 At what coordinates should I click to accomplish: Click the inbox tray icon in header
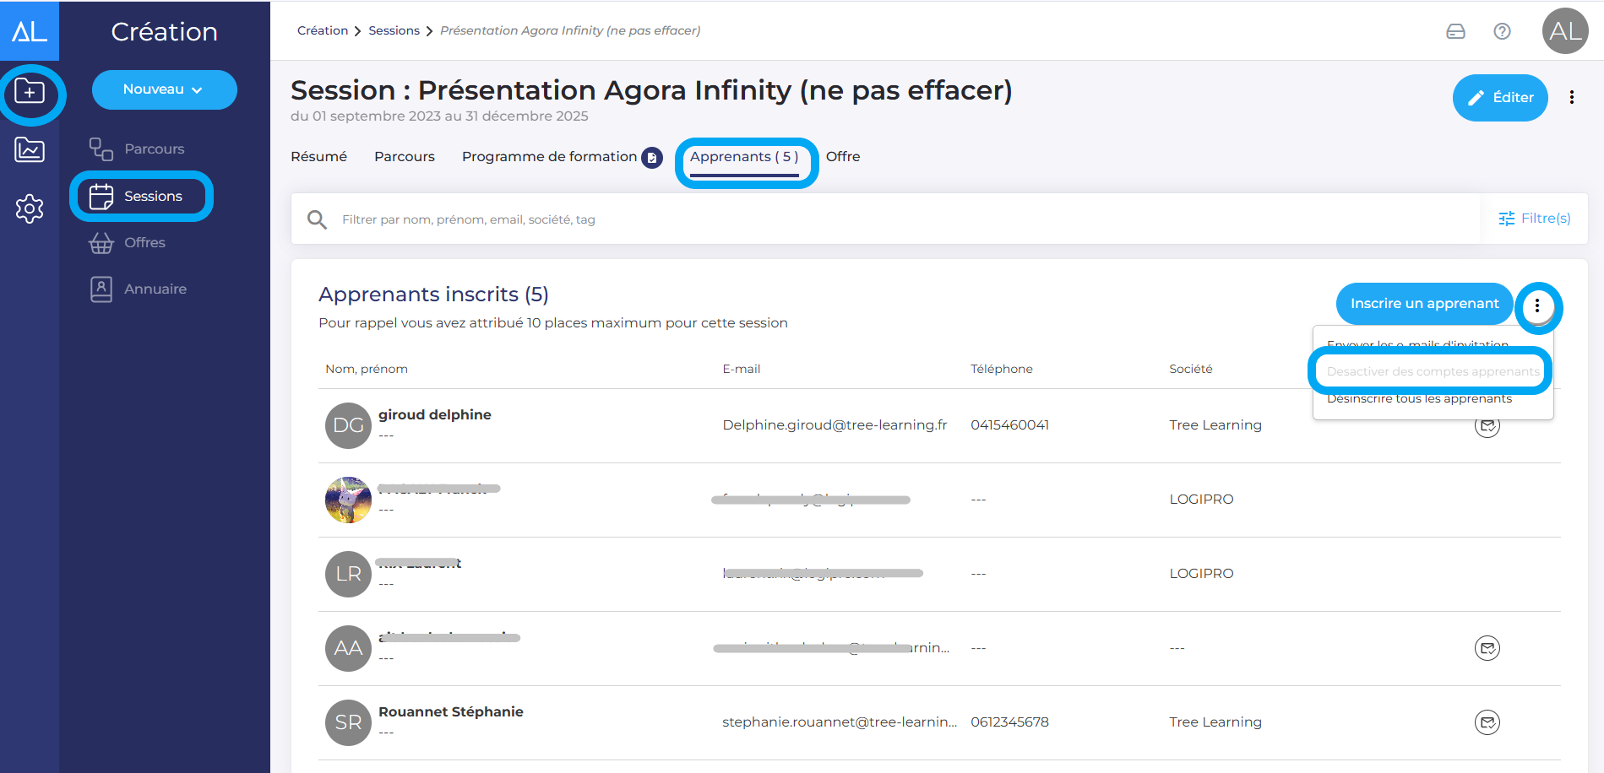[x=1455, y=31]
